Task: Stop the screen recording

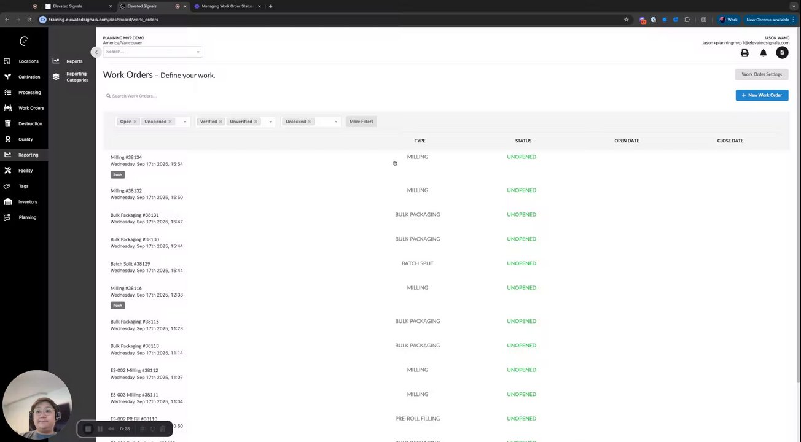Action: 88,429
